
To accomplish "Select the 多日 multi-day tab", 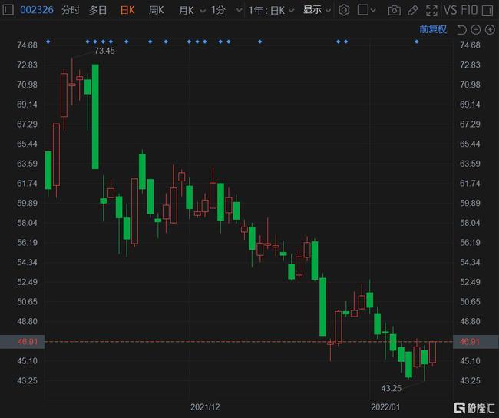I will click(x=97, y=10).
